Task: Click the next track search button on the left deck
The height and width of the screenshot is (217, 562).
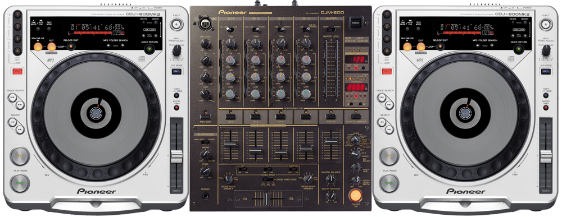Action: click(x=20, y=105)
